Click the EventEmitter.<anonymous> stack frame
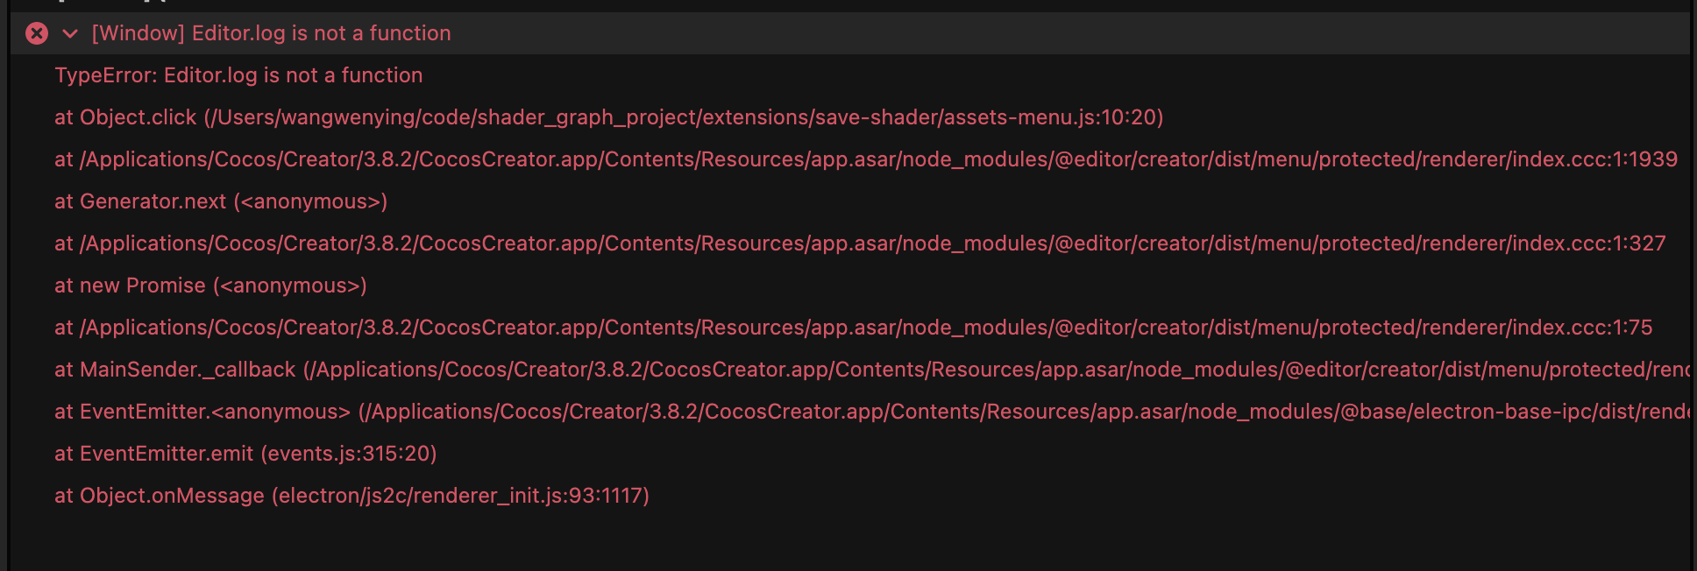 pyautogui.click(x=202, y=412)
